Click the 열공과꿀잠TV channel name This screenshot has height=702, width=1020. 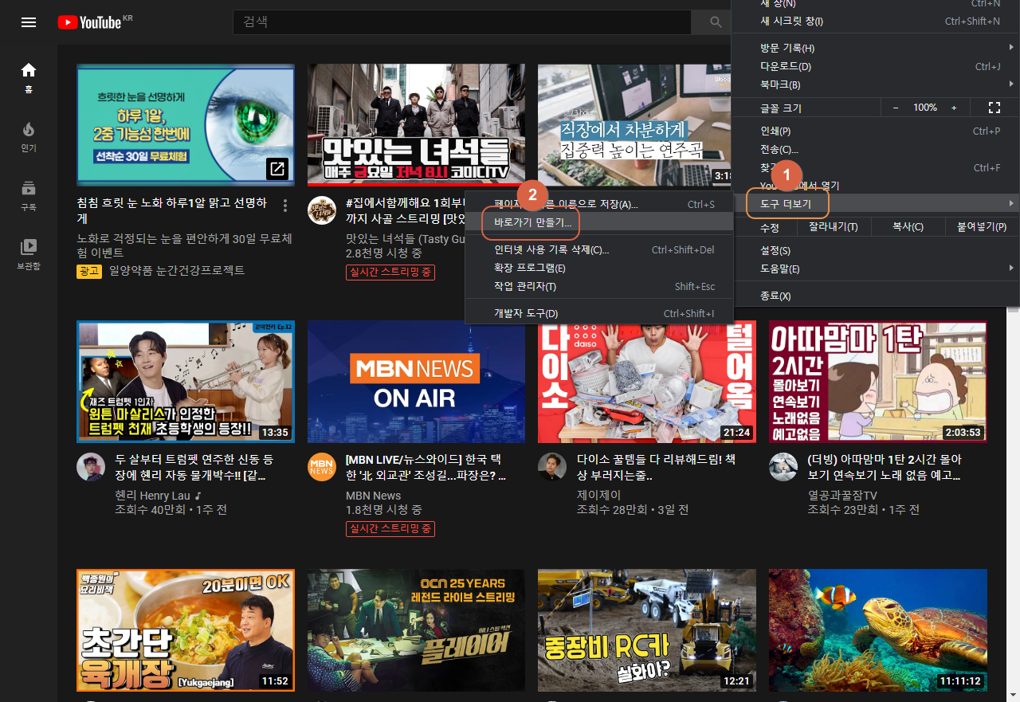point(843,496)
